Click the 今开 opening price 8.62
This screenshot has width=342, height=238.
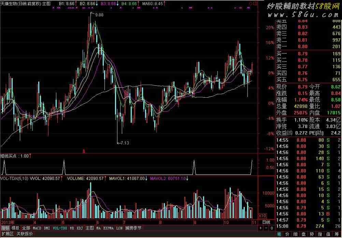pyautogui.click(x=336, y=87)
